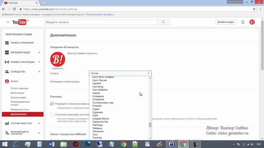This screenshot has height=148, width=264.
Task: Select Словакия in the country list
Action: tap(98, 96)
